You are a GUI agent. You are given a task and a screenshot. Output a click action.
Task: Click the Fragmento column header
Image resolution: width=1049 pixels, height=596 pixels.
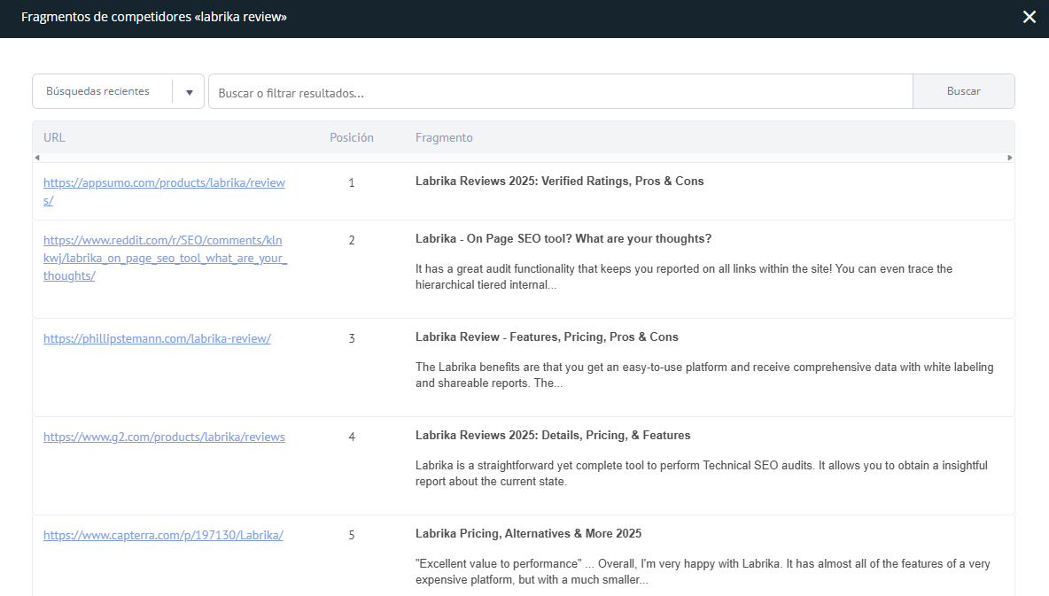click(x=444, y=137)
